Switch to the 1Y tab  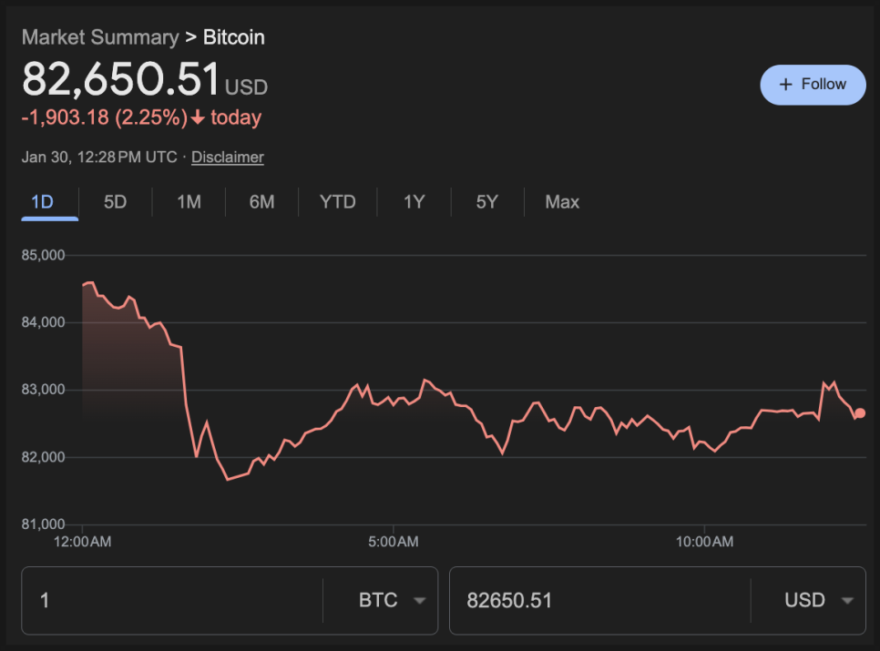pyautogui.click(x=414, y=201)
